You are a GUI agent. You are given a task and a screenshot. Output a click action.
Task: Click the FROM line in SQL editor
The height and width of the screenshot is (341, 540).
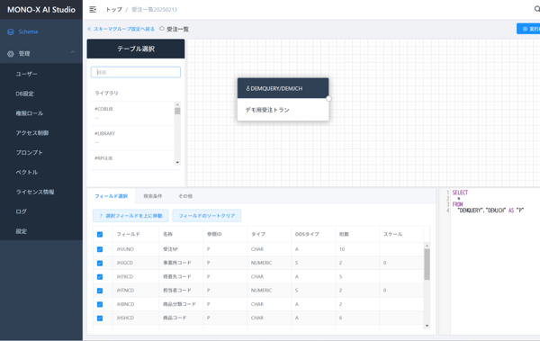tap(458, 204)
